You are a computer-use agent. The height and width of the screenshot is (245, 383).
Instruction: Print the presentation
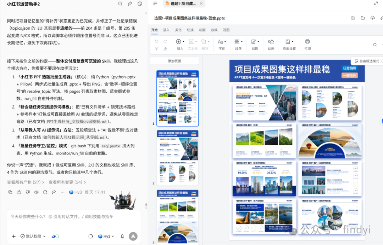point(307,45)
